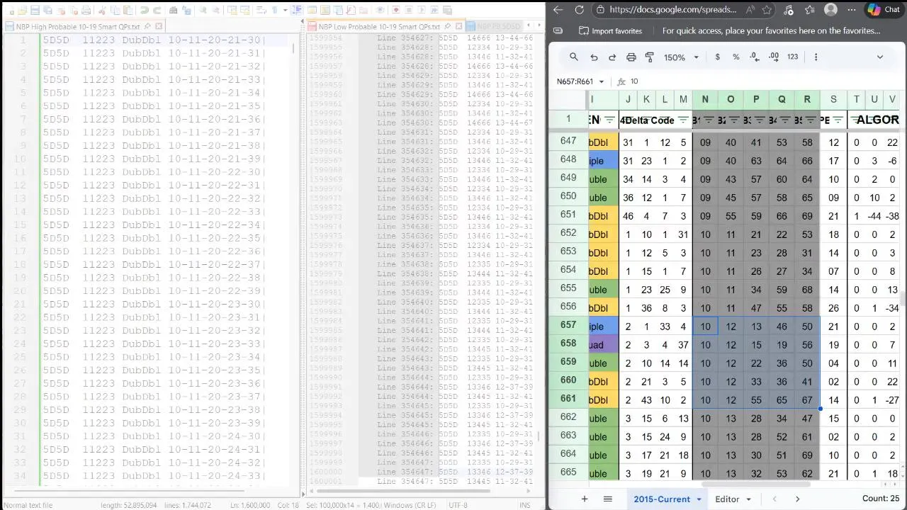
Task: Format as currency with the $ icon
Action: 717,57
